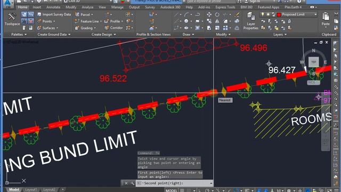The image size is (341, 192).
Task: Toggle Prospector tab in Toolspace palettes
Action: point(24,14)
